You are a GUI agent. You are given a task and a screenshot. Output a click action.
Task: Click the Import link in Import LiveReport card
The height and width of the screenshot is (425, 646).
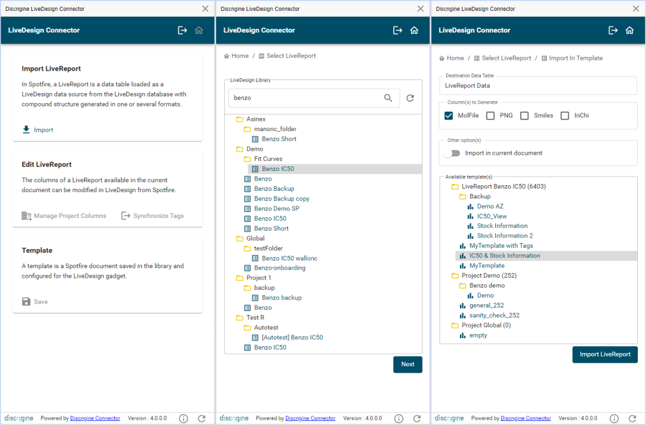point(38,130)
